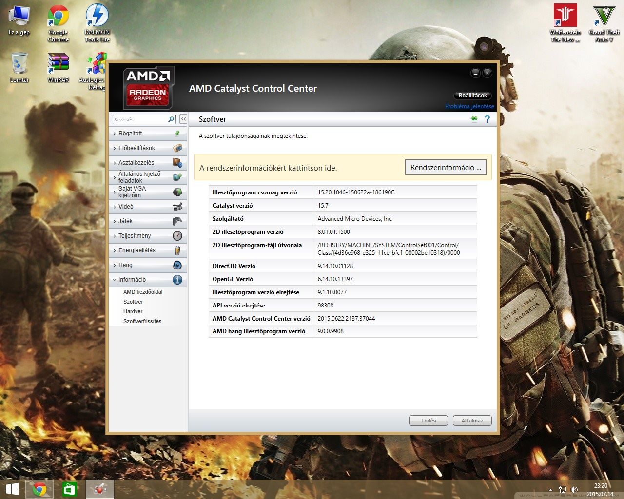Open Lomtár recycle bin icon
The width and height of the screenshot is (624, 499).
coord(19,67)
